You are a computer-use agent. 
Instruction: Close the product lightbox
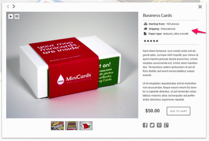click(200, 7)
